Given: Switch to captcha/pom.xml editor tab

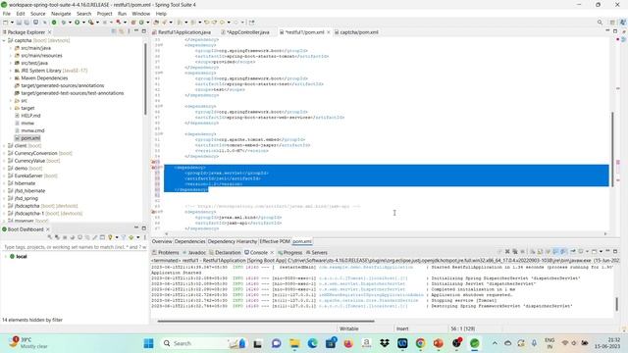Looking at the screenshot, I should [x=356, y=32].
